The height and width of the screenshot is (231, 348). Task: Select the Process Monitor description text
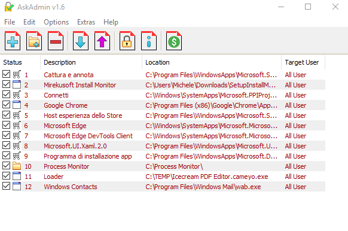tap(66, 166)
